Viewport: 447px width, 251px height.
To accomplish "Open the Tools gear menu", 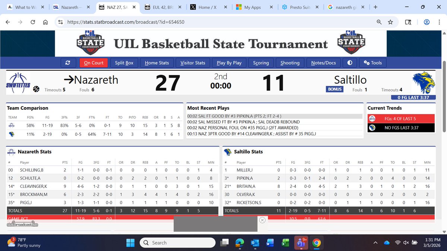I will tap(373, 63).
